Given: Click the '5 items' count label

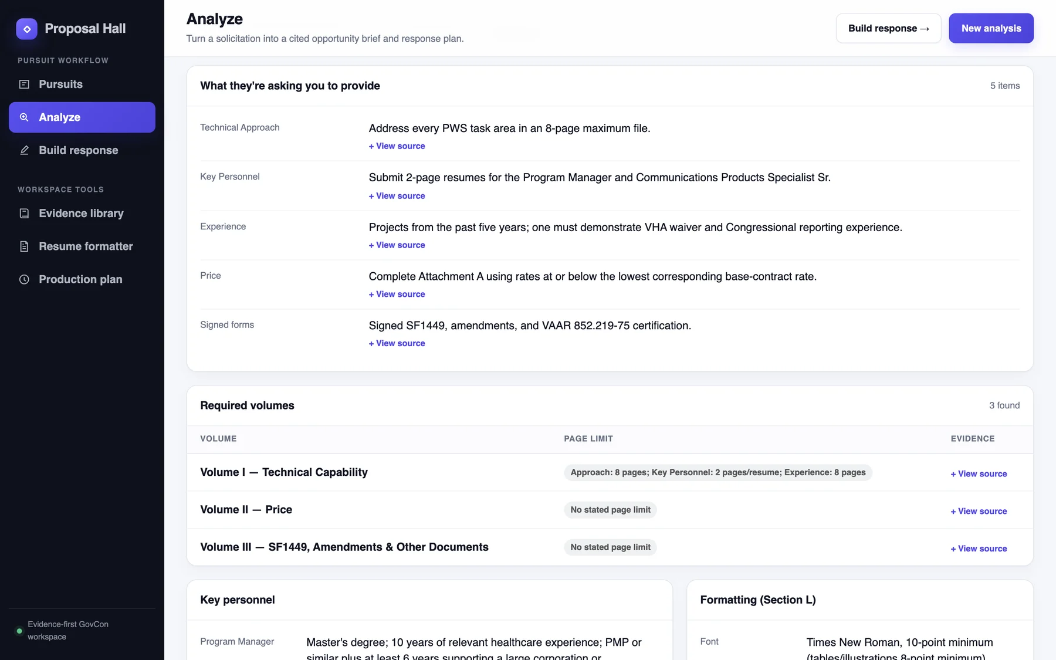Looking at the screenshot, I should point(1005,86).
